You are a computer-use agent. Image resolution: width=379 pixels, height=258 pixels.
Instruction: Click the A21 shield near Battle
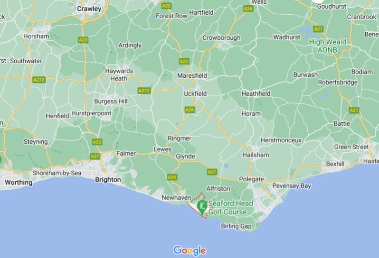(354, 111)
